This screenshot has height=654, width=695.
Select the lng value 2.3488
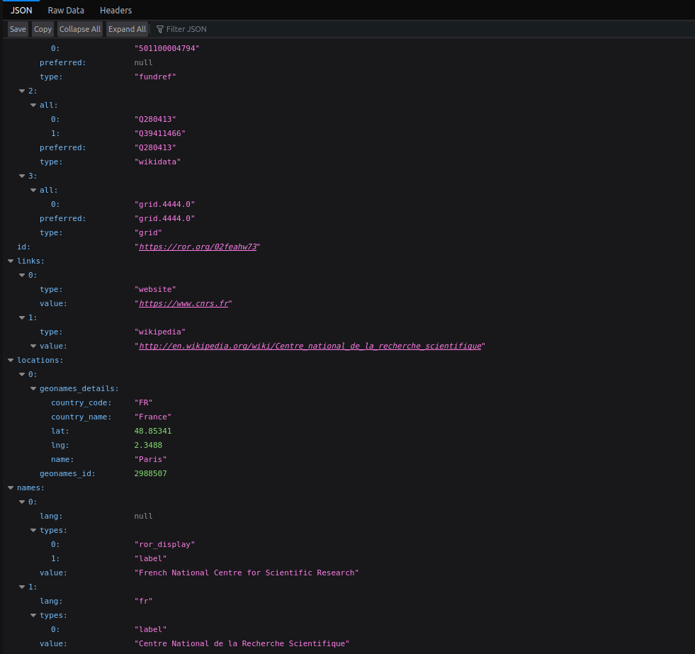pos(148,445)
